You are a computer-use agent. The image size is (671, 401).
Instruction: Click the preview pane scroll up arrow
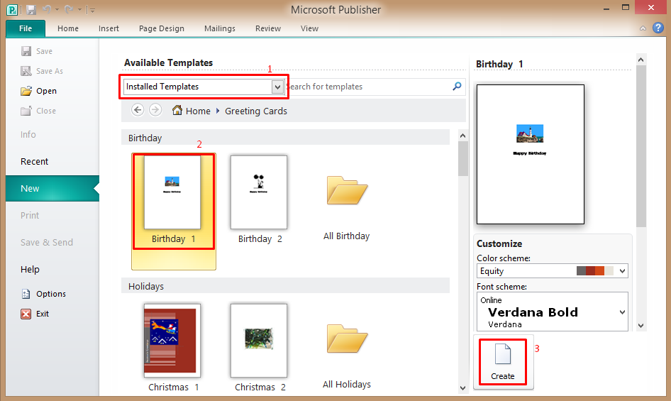click(x=640, y=60)
